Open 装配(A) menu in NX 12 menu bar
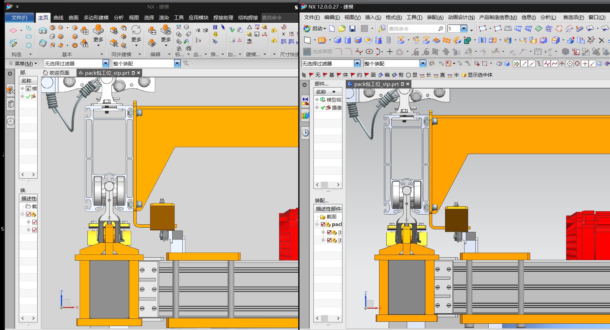The width and height of the screenshot is (610, 330). pyautogui.click(x=435, y=17)
